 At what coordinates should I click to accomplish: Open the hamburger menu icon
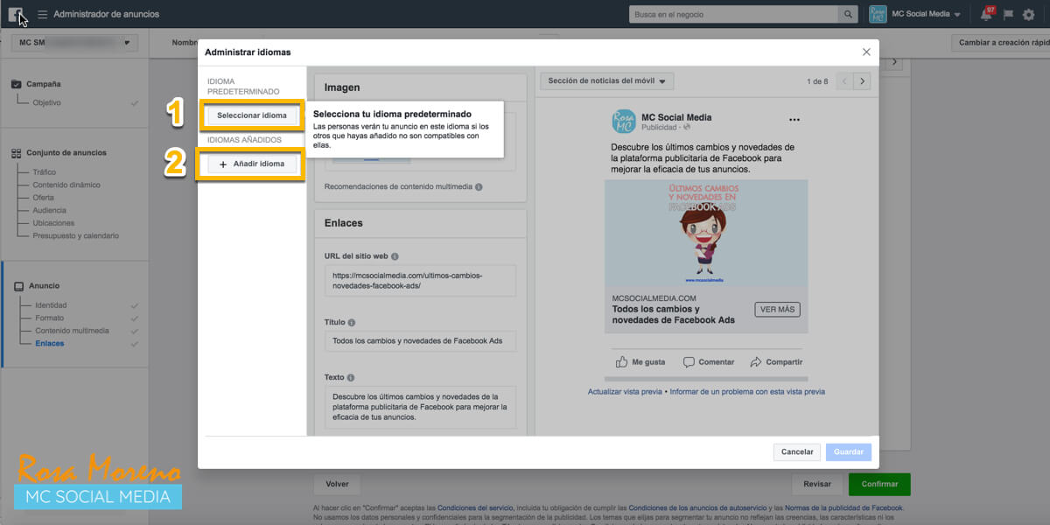pyautogui.click(x=42, y=15)
